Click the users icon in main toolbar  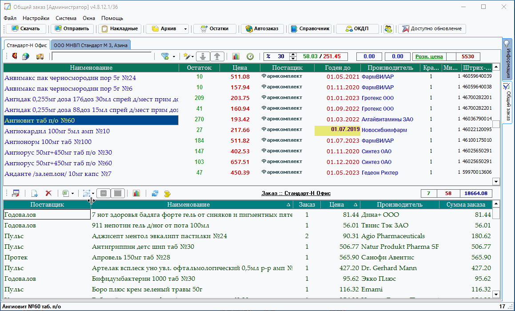[x=388, y=28]
